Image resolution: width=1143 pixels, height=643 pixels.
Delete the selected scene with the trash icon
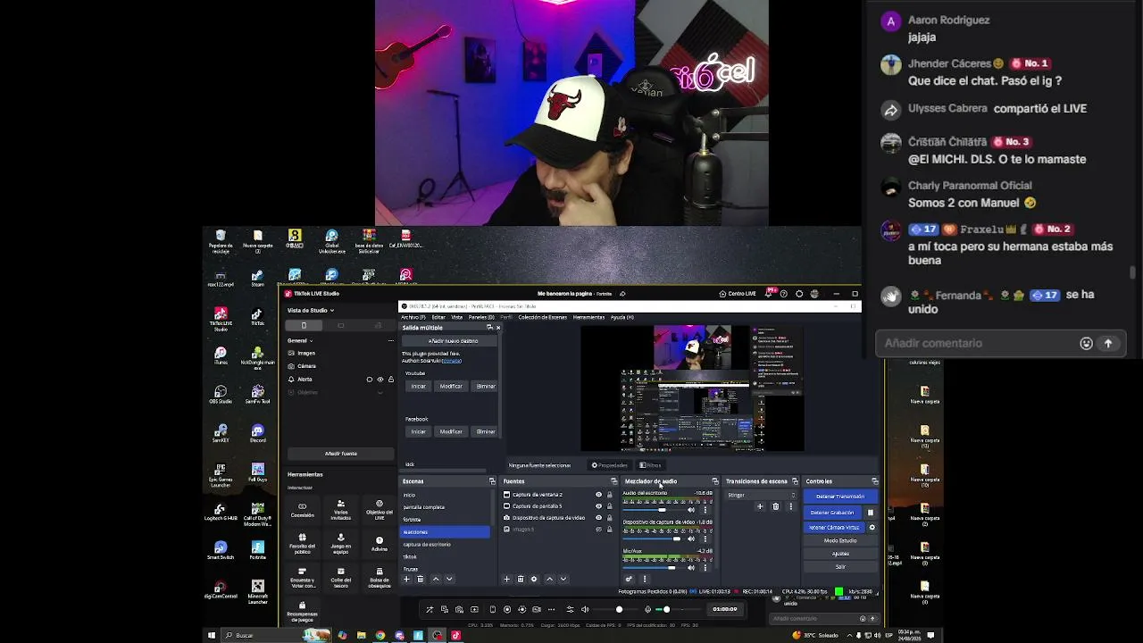click(x=421, y=579)
